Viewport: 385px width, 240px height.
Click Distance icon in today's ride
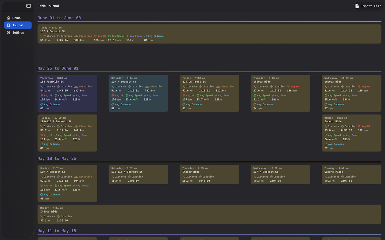coord(41,36)
